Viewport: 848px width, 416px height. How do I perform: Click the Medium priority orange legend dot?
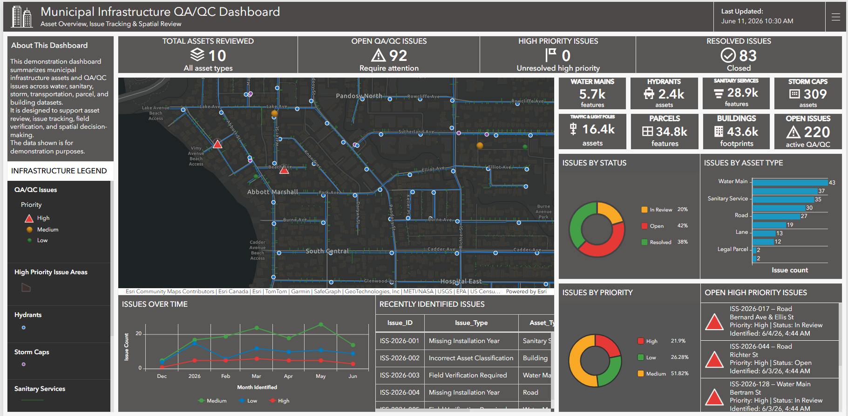[30, 230]
